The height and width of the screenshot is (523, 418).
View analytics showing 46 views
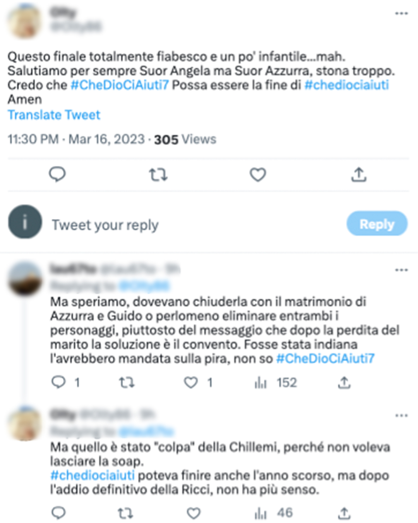point(273,513)
